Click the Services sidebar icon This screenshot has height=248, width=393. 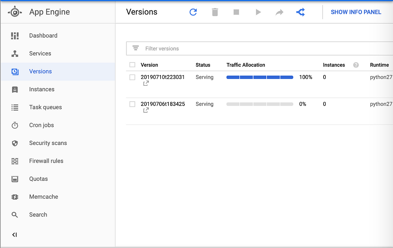coord(15,54)
